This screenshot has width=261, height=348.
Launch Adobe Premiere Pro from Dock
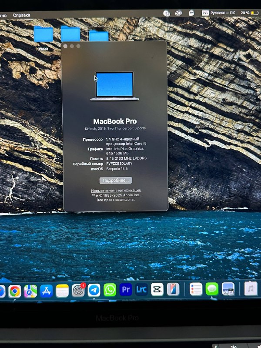pyautogui.click(x=126, y=289)
